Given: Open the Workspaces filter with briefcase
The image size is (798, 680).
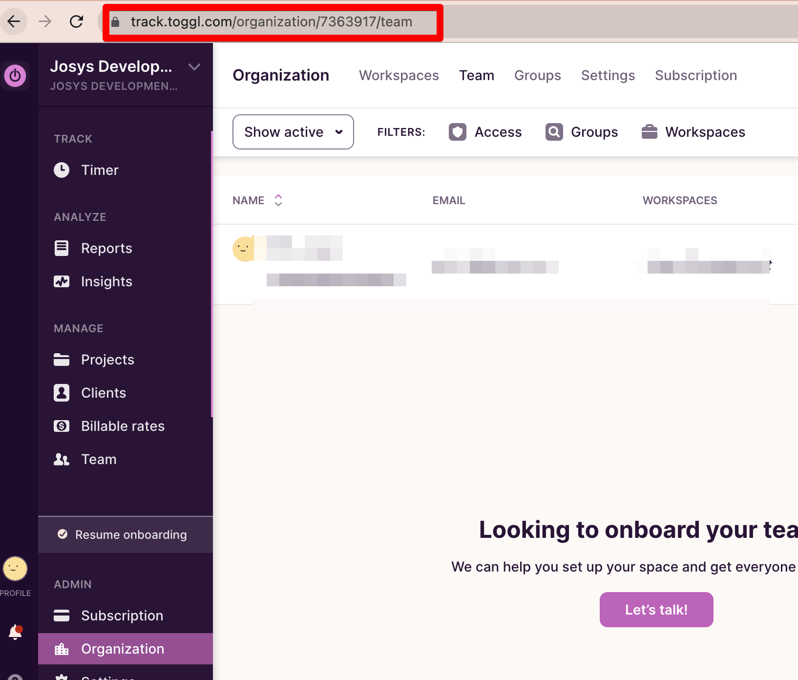Looking at the screenshot, I should [x=693, y=132].
